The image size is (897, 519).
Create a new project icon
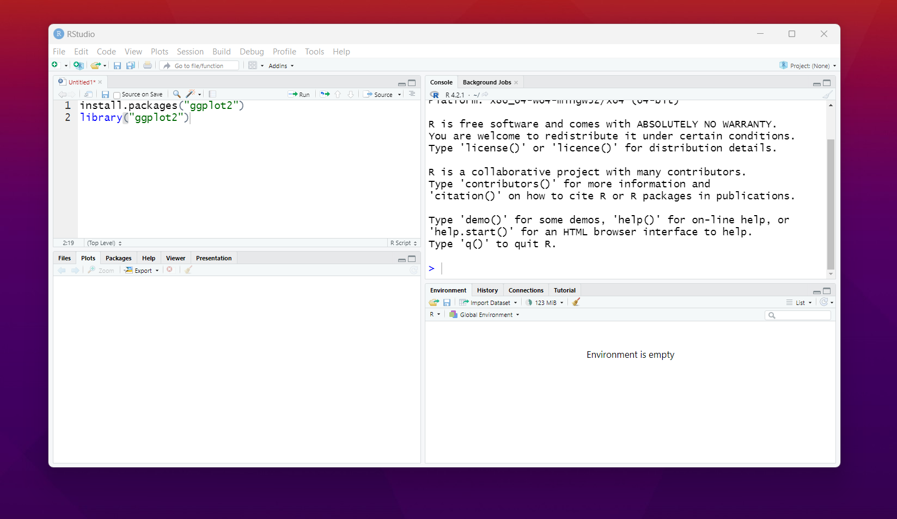(x=78, y=65)
